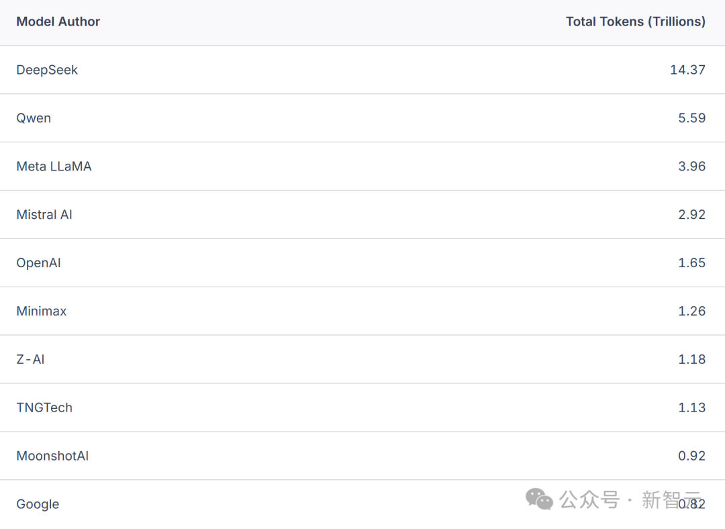Select the Qwen row label

pos(34,118)
